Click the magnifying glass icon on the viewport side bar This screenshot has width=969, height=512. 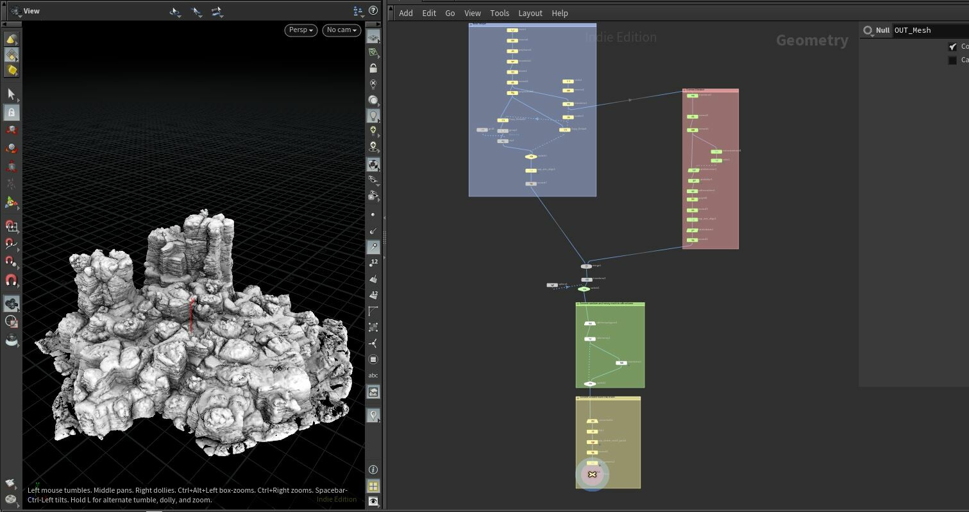(374, 246)
